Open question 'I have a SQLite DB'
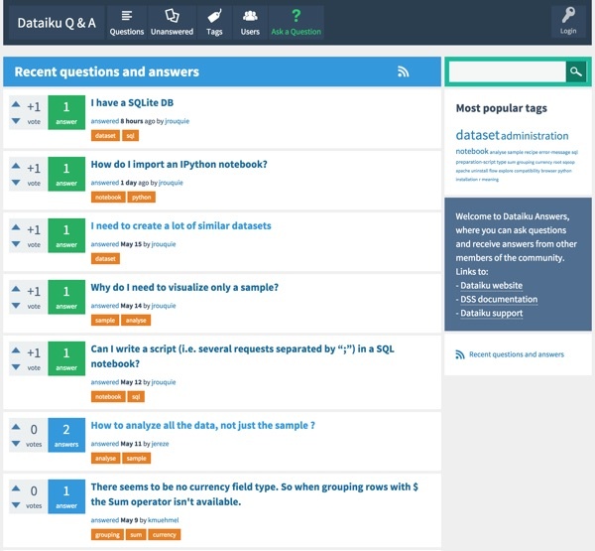 tap(132, 102)
